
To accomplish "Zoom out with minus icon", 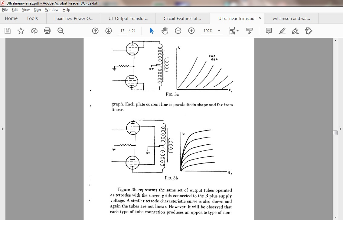I will [x=178, y=31].
